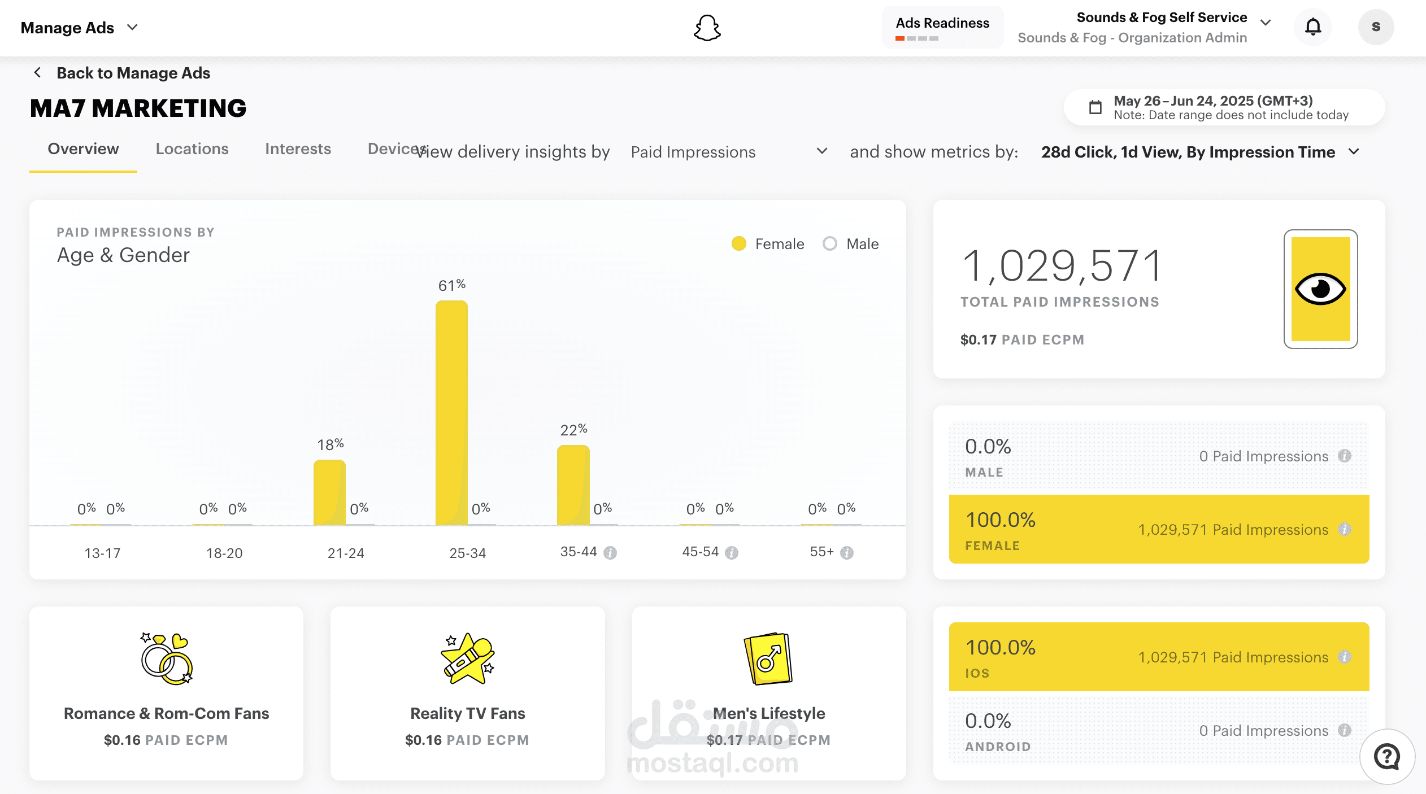1426x794 pixels.
Task: Open the notifications bell
Action: [1313, 27]
